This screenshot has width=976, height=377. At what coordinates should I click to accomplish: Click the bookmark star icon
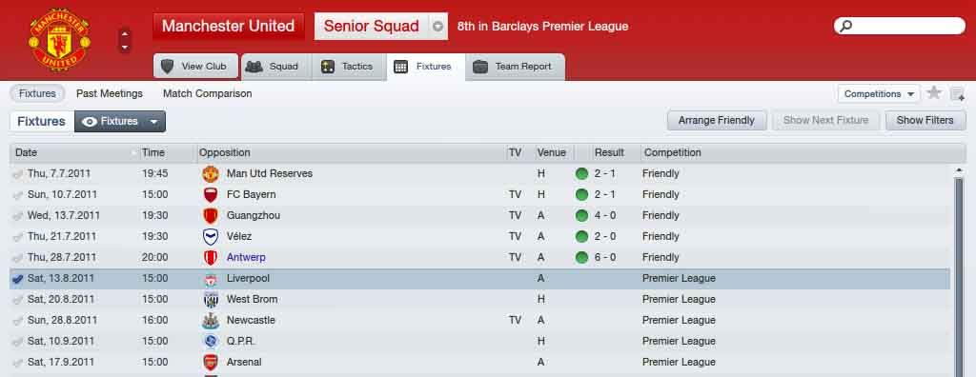click(934, 93)
